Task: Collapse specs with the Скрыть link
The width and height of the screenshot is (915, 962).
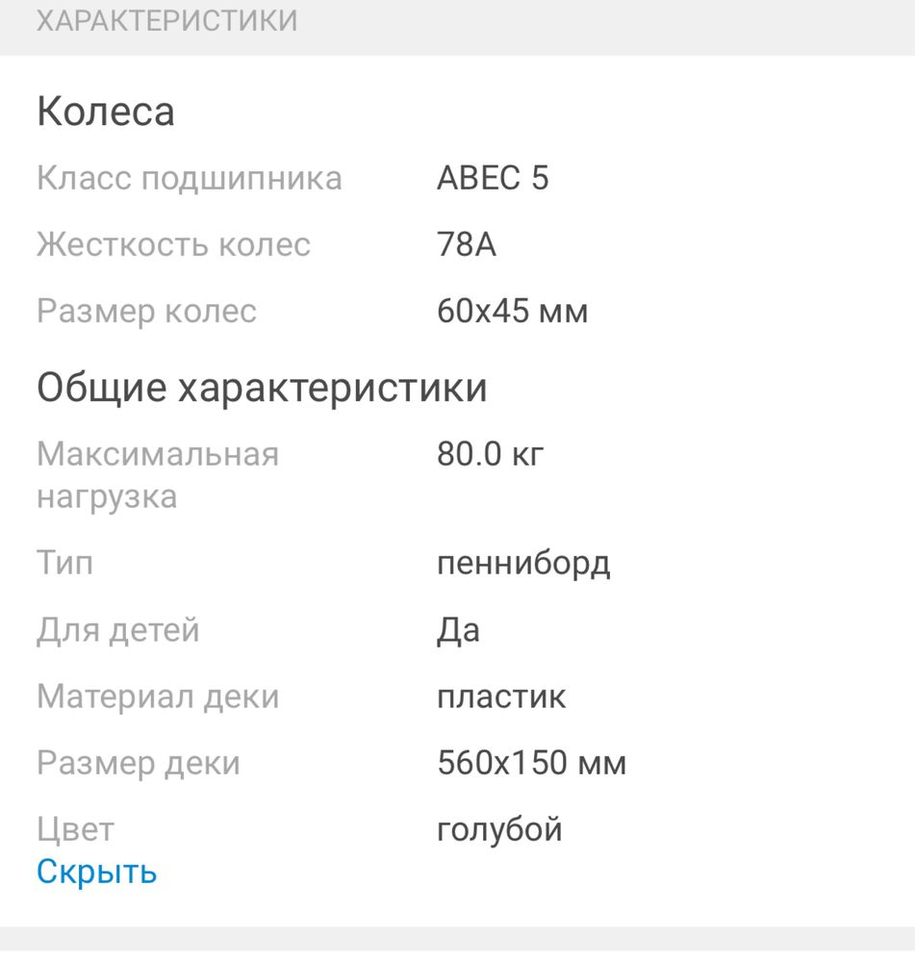Action: tap(97, 872)
